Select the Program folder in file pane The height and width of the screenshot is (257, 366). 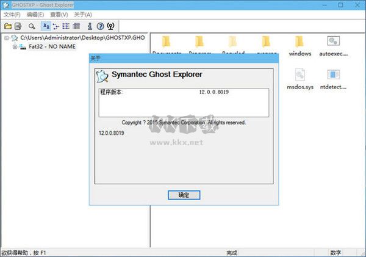pyautogui.click(x=199, y=42)
